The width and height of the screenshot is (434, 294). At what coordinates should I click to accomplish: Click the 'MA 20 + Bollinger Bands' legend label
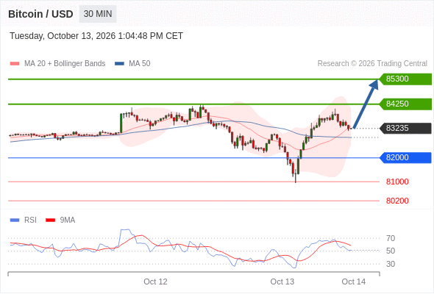pyautogui.click(x=65, y=64)
